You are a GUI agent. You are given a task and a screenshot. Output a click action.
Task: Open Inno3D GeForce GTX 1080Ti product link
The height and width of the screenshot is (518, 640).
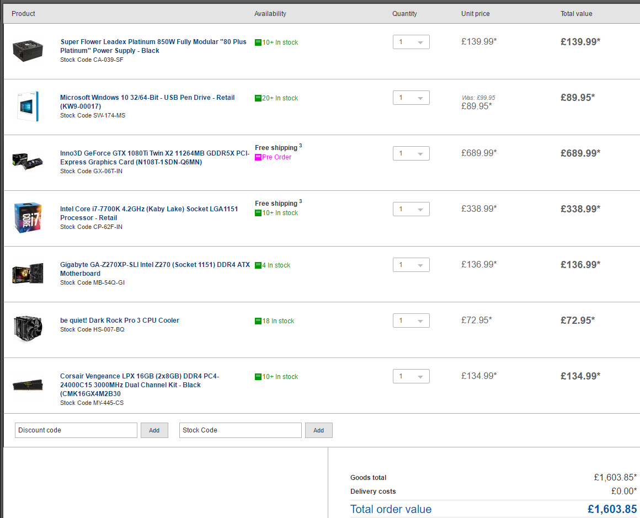(x=154, y=158)
